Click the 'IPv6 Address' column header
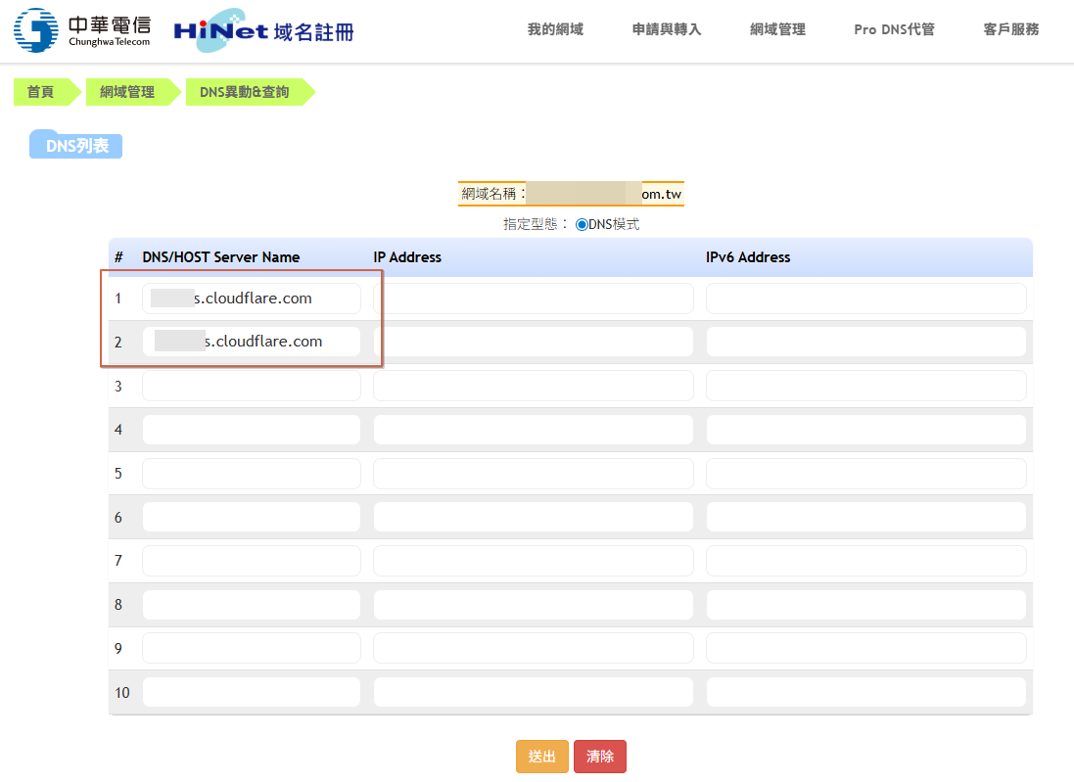 pyautogui.click(x=748, y=257)
